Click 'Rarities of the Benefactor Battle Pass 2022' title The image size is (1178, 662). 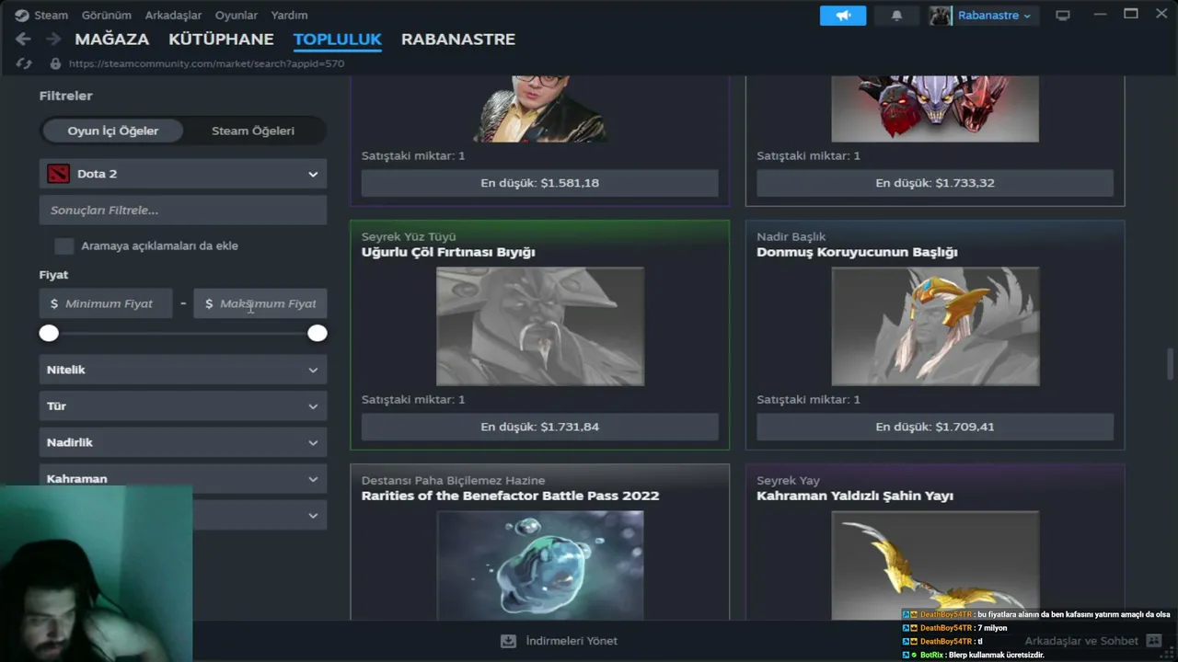(510, 496)
